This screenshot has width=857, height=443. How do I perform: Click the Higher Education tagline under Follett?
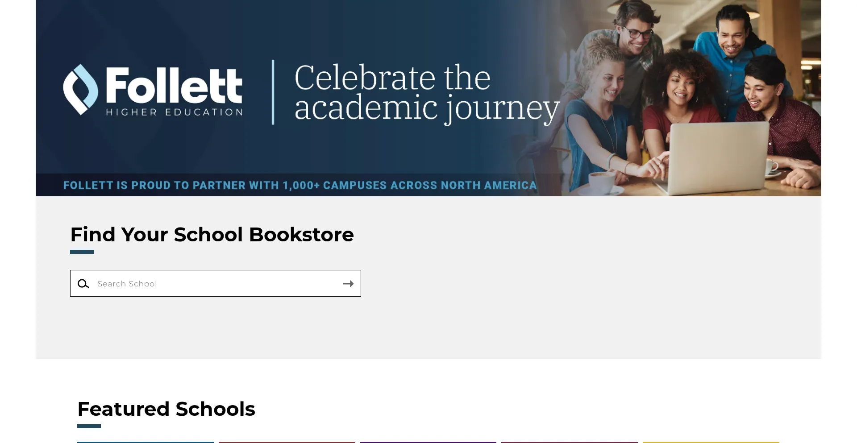[174, 112]
